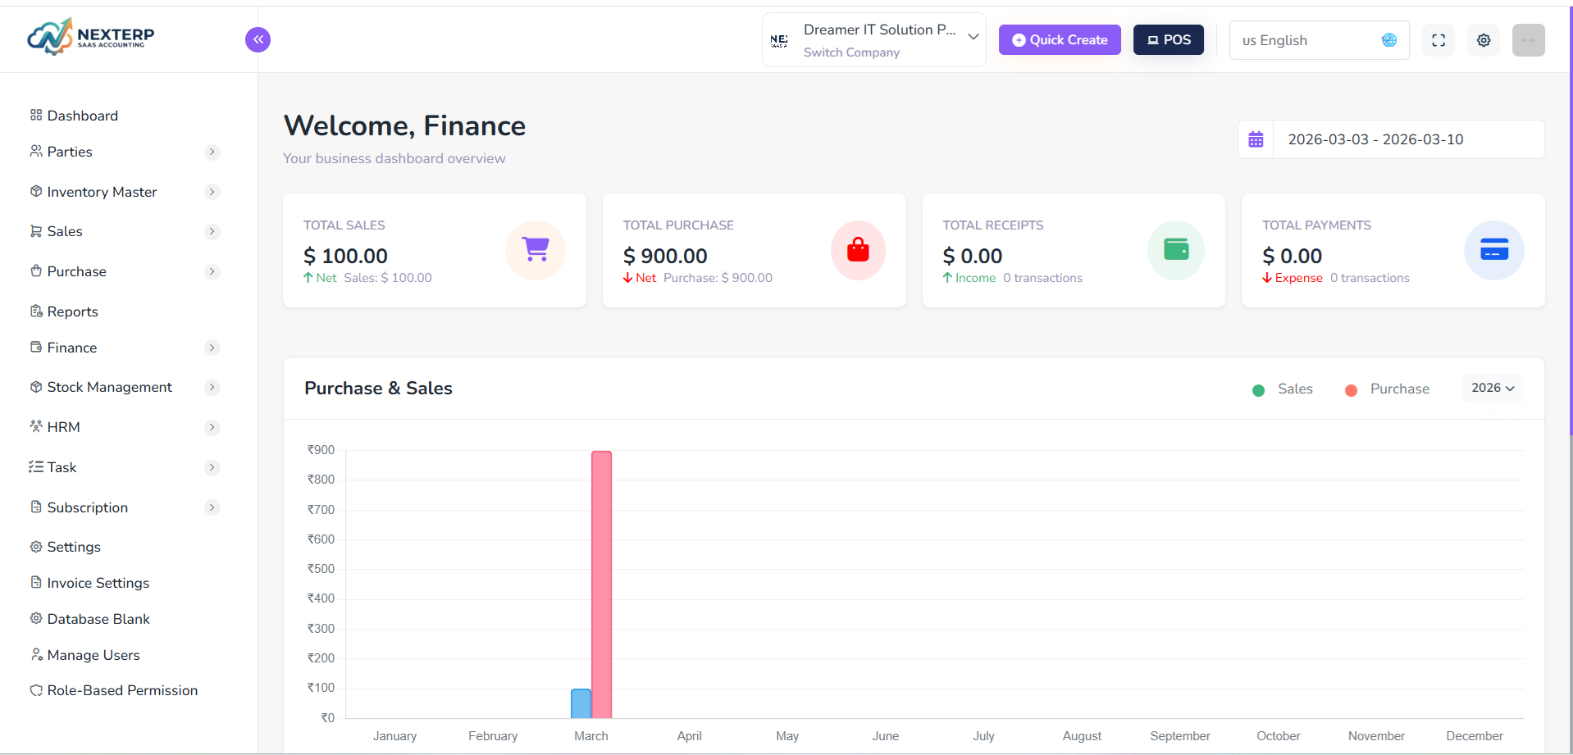Collapse the sidebar with the purple arrow button
Screen dimensions: 1573x755
pos(258,39)
